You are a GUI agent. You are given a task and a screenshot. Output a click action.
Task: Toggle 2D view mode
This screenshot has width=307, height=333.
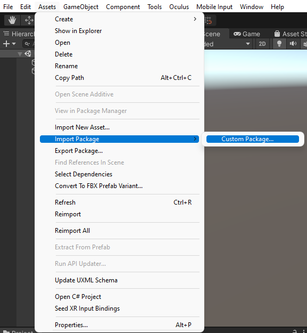(262, 44)
